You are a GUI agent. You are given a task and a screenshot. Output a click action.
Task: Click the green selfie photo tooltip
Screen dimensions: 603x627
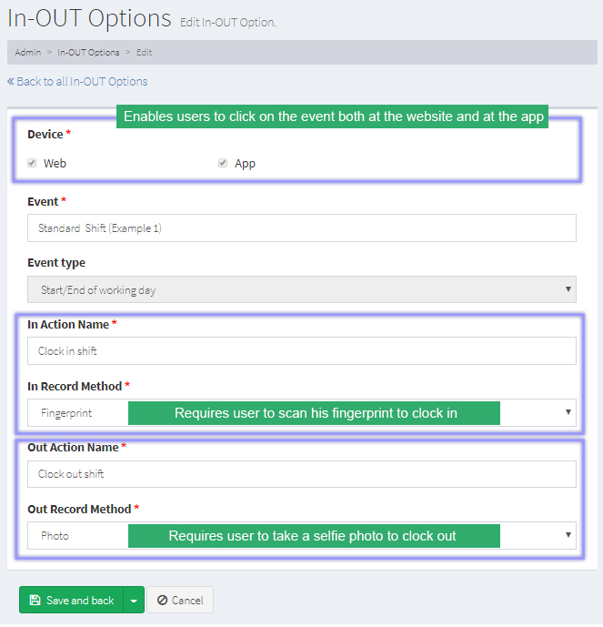[x=314, y=536]
